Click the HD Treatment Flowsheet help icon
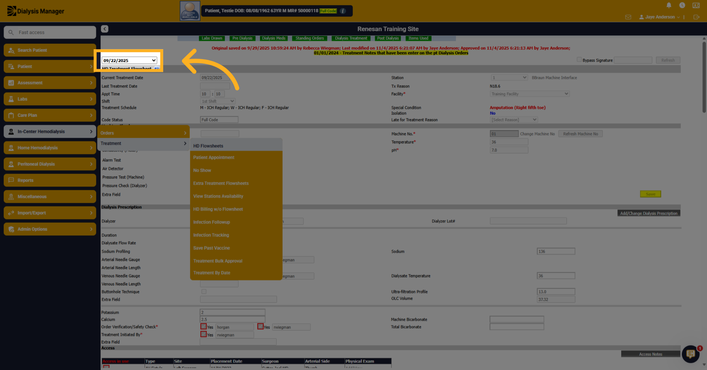The image size is (707, 370). pyautogui.click(x=156, y=68)
